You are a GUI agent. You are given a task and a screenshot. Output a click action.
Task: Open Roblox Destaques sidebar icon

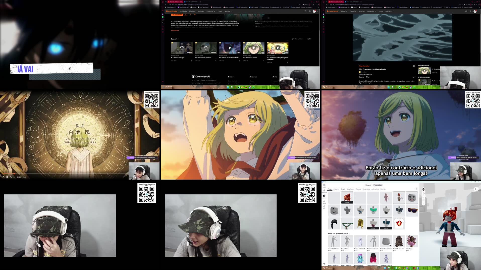[x=324, y=191]
